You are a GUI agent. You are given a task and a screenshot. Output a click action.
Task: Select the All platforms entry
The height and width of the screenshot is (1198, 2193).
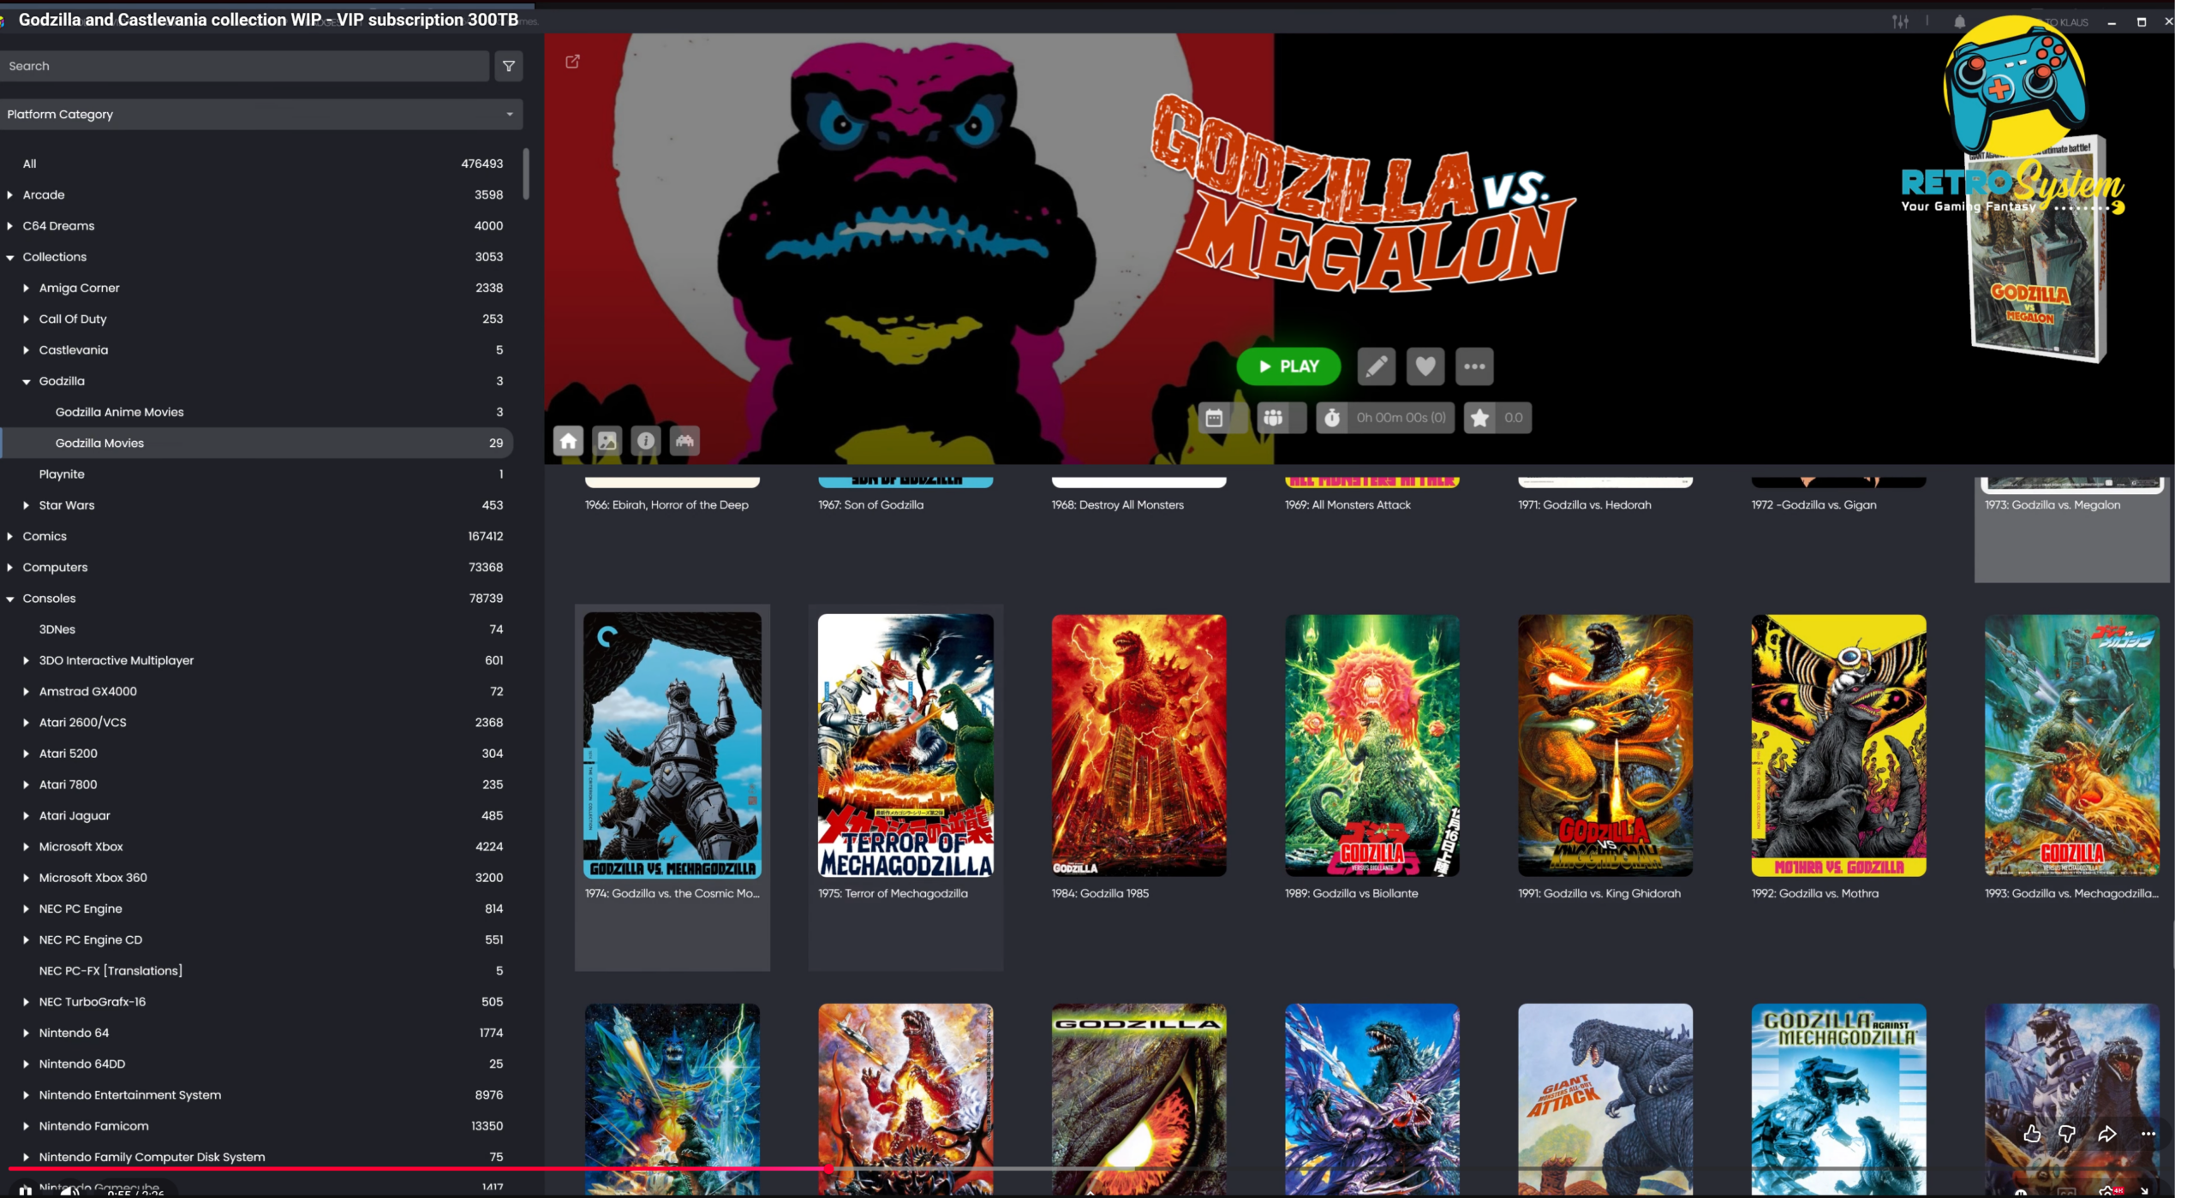[x=30, y=164]
